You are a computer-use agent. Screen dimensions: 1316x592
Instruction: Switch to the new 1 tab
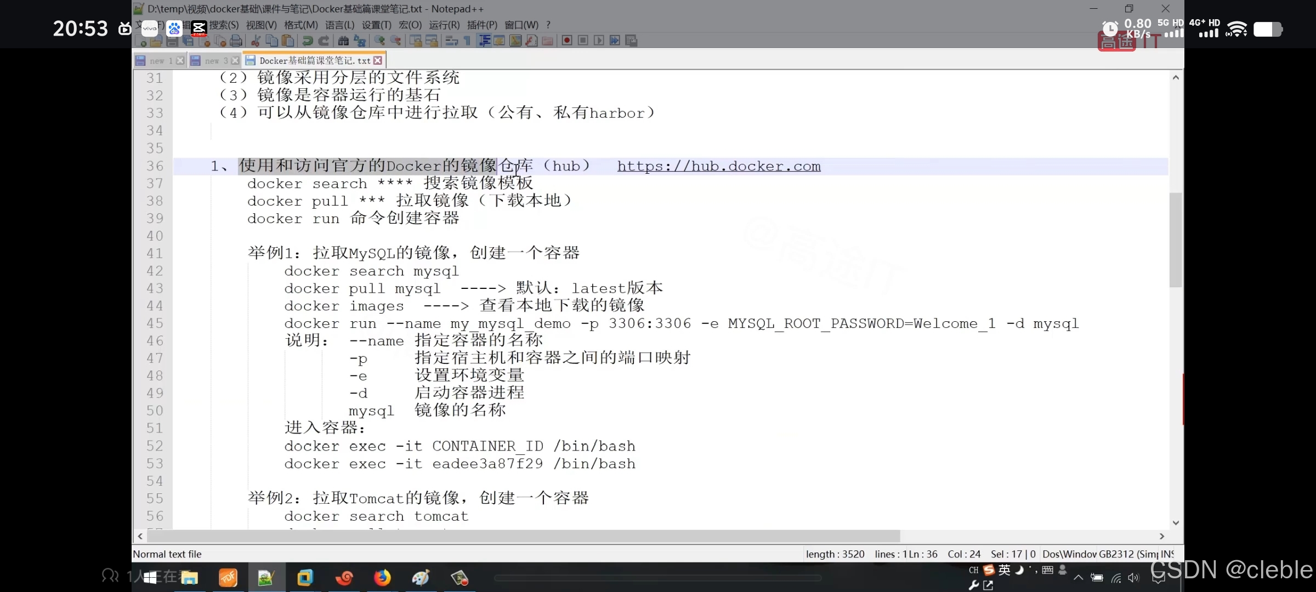pos(161,61)
